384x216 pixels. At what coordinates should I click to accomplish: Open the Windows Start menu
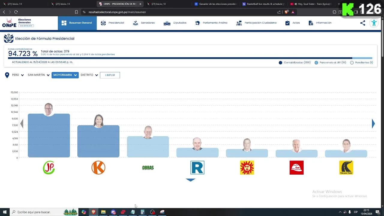coord(4,212)
